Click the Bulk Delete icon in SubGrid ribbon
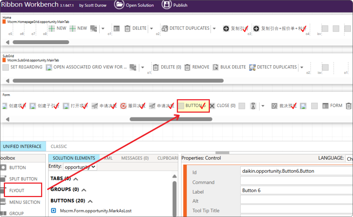 (x=216, y=67)
